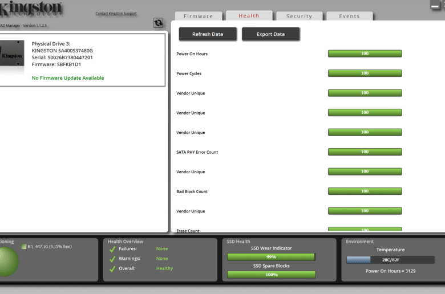Click the KINGSTON SA400S37480G model text
The image size is (445, 294).
tap(62, 51)
